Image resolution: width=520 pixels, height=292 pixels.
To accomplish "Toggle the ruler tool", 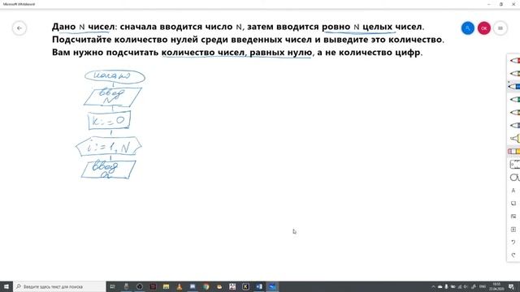I will pos(514,164).
